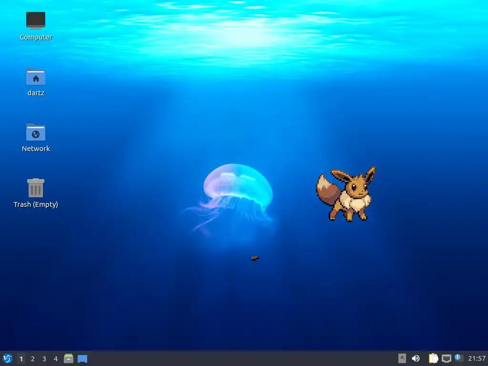The width and height of the screenshot is (488, 366).
Task: Open the 21:57 clock calendar
Action: 477,358
